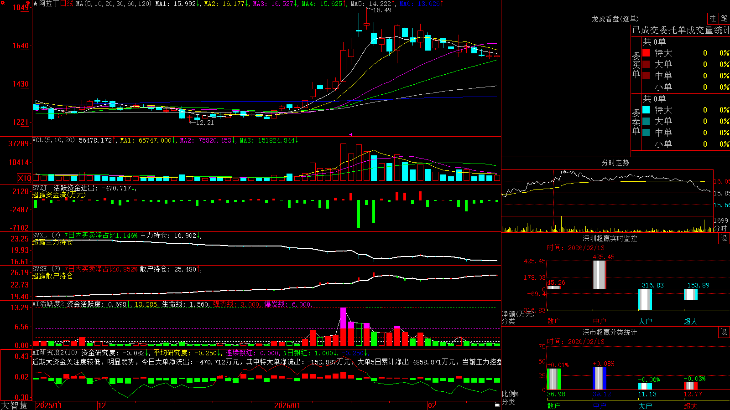
Task: Click the 龙虎看盘(逐单) panel title
Action: point(615,19)
